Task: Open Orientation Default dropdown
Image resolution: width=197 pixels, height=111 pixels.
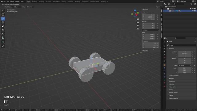Action: point(16,7)
